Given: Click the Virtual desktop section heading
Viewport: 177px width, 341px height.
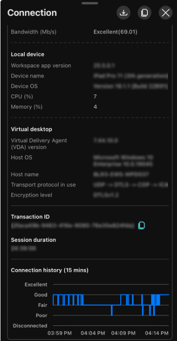Looking at the screenshot, I should coord(31,129).
